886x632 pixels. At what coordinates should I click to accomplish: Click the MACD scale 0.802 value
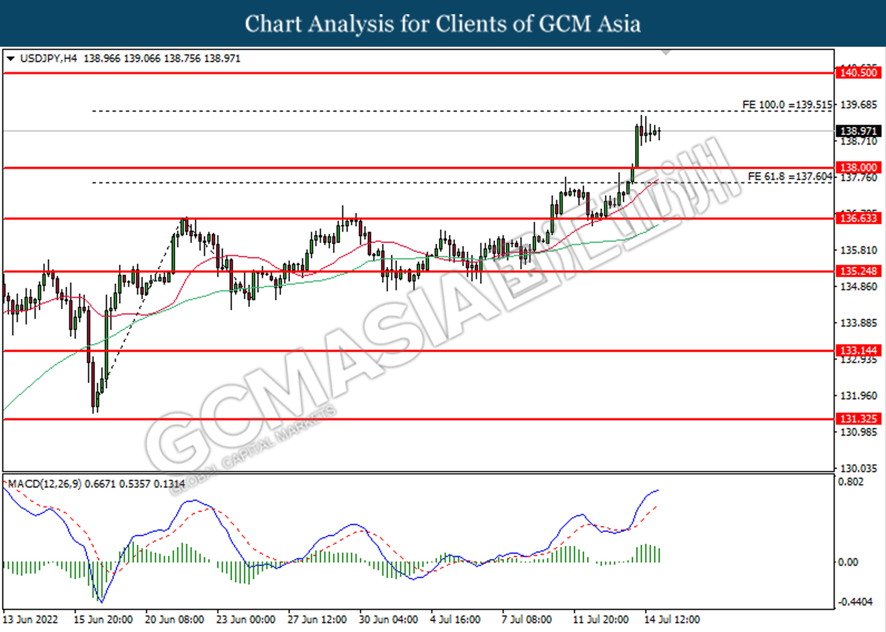pyautogui.click(x=851, y=482)
